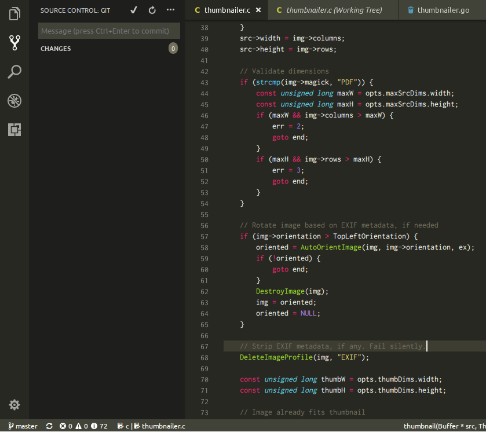The height and width of the screenshot is (432, 486).
Task: Open Problems via the errors count
Action: click(x=66, y=426)
